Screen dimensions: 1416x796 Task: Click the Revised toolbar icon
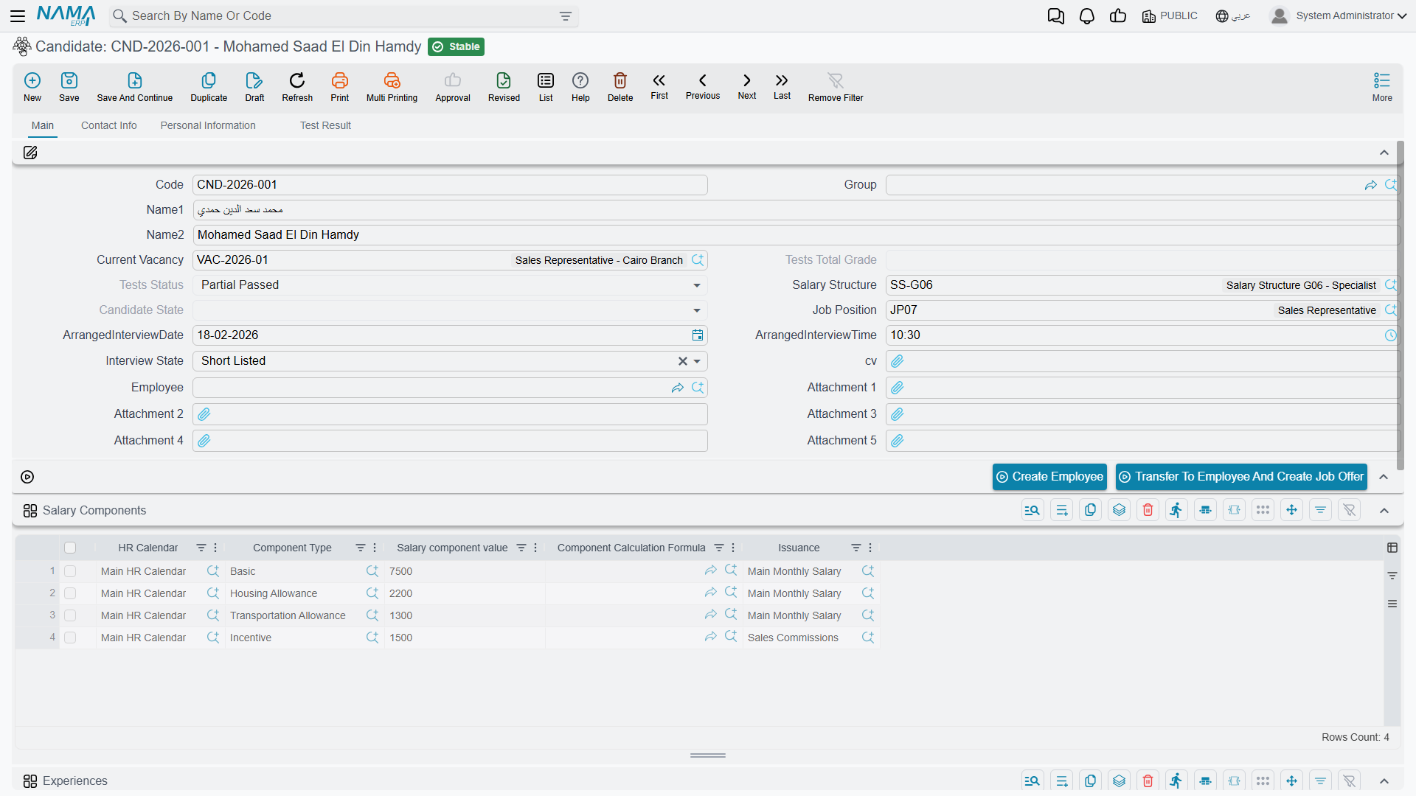pos(504,86)
